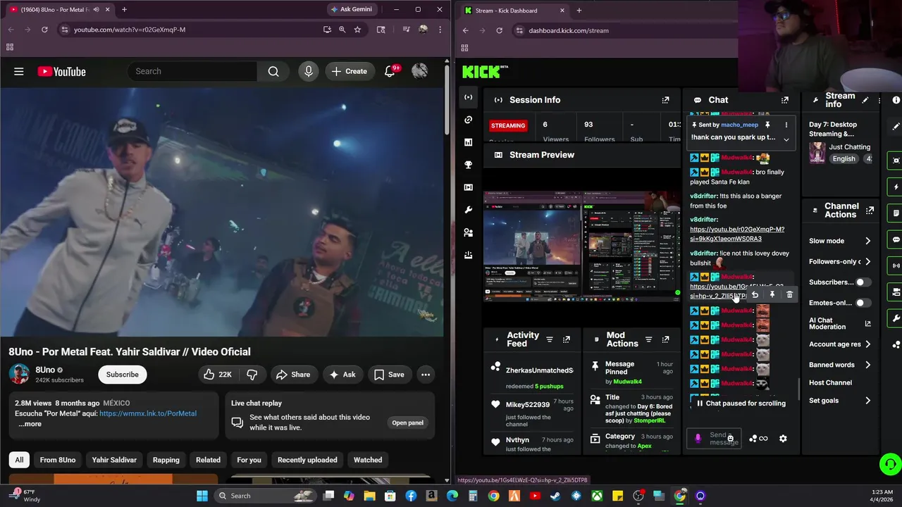The image size is (902, 507).
Task: Open File Explorer from the taskbar
Action: 369,496
